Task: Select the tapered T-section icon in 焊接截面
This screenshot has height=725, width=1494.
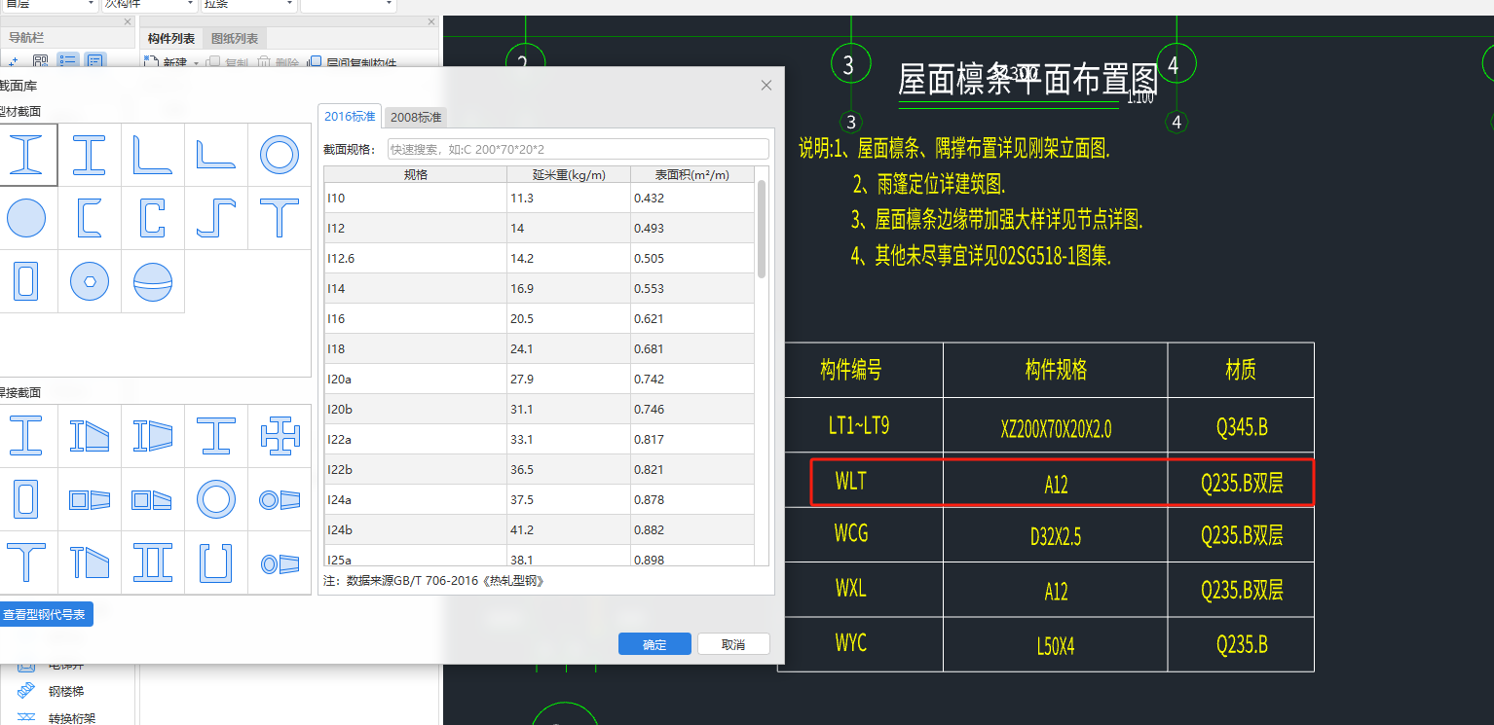Action: tap(89, 562)
